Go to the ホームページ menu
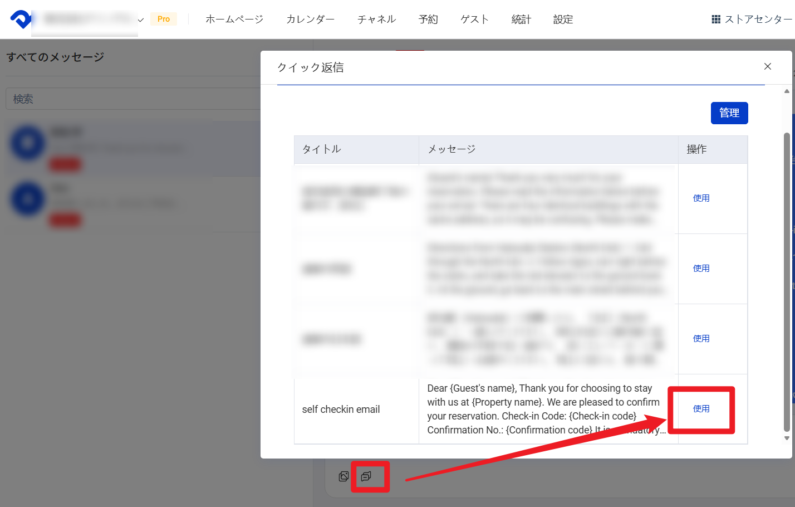The image size is (795, 507). click(234, 19)
